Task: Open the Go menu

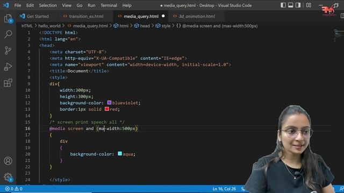Action: point(80,5)
